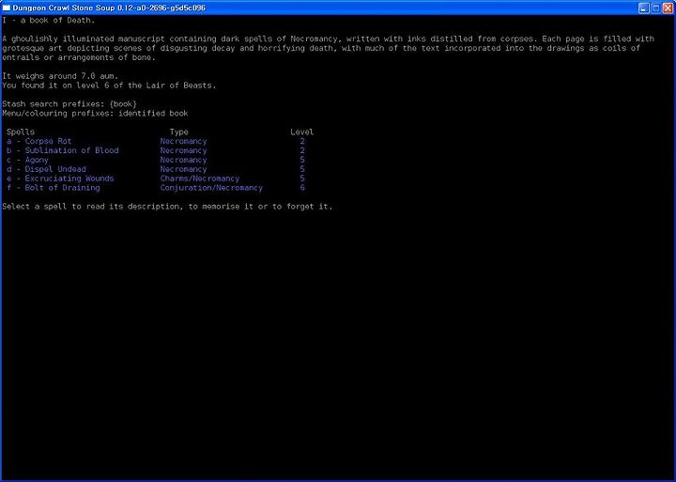Viewport: 676px width, 482px height.
Task: Click the 'Spells' column header
Action: (21, 132)
